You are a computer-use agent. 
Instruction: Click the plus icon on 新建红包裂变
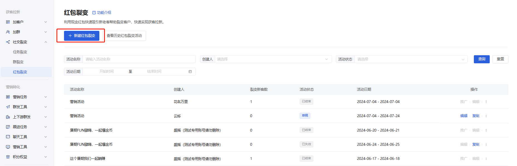(70, 36)
